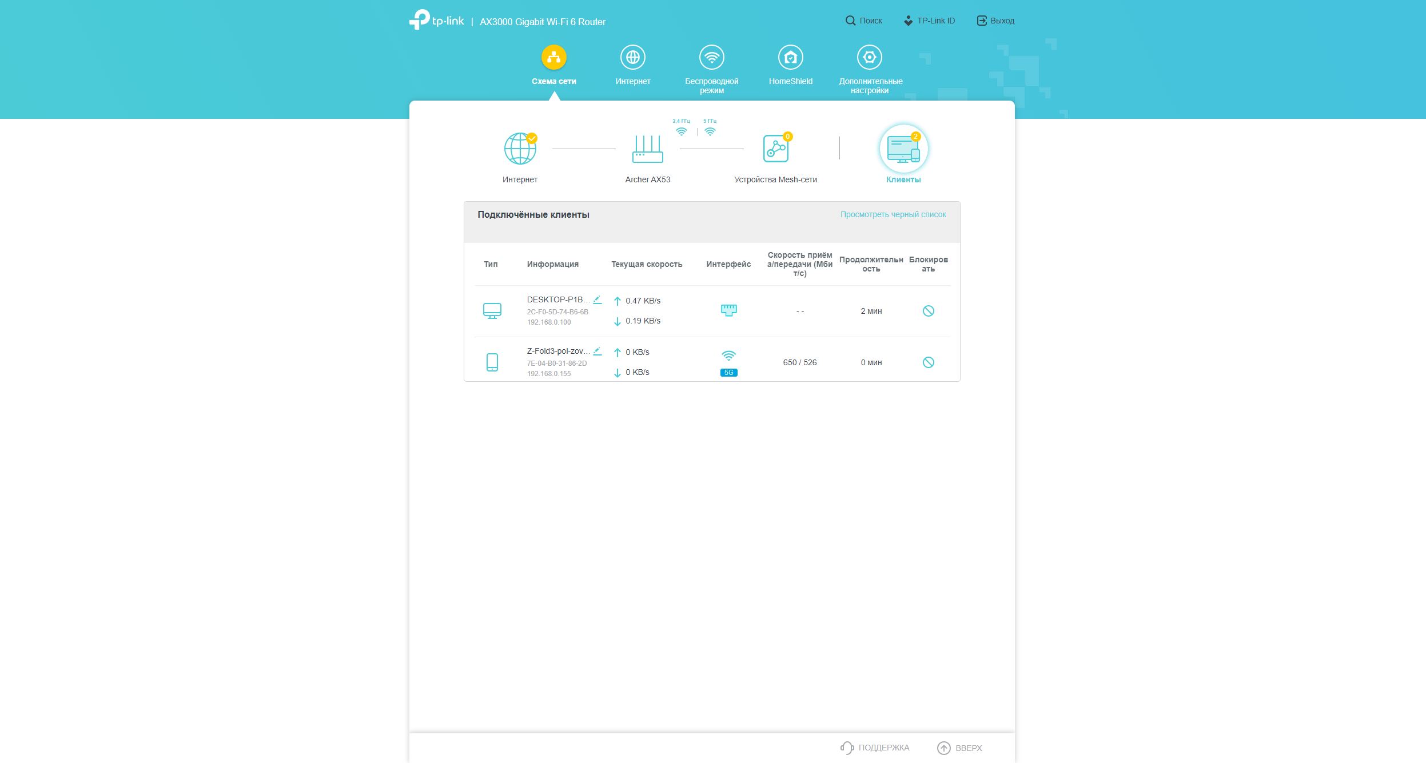Click the Тип column header

[491, 264]
